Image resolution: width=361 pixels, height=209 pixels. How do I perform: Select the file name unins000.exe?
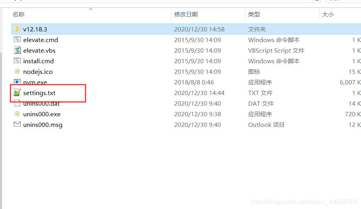pos(42,114)
